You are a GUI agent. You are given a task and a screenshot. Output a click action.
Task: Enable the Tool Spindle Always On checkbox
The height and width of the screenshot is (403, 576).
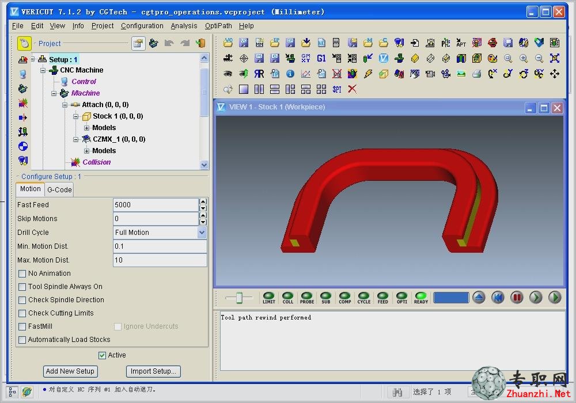(22, 287)
